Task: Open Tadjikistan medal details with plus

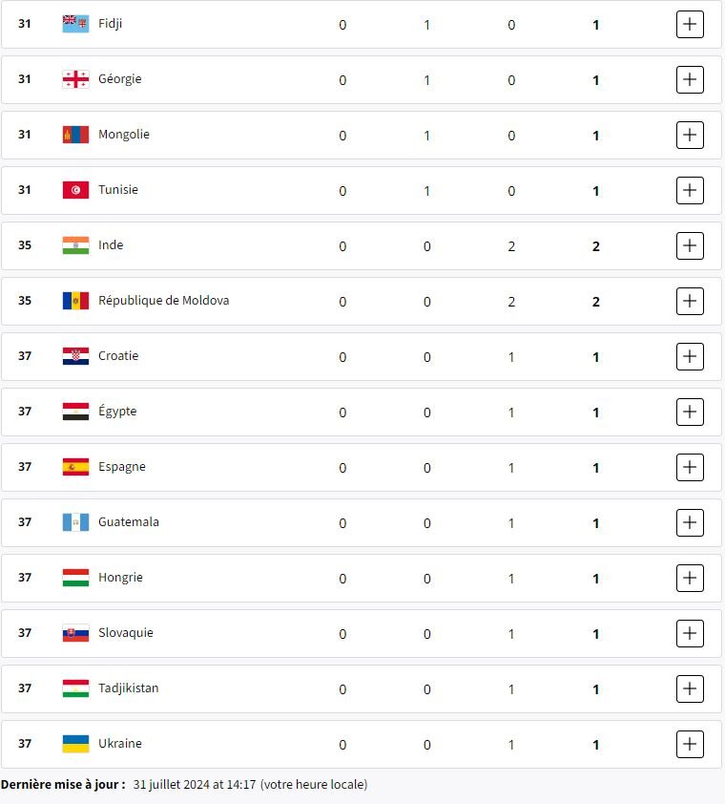Action: click(690, 688)
